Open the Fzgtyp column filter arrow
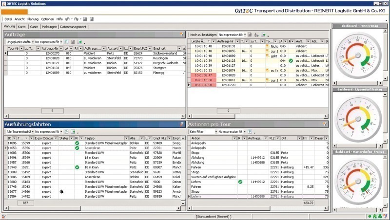 tap(127, 139)
